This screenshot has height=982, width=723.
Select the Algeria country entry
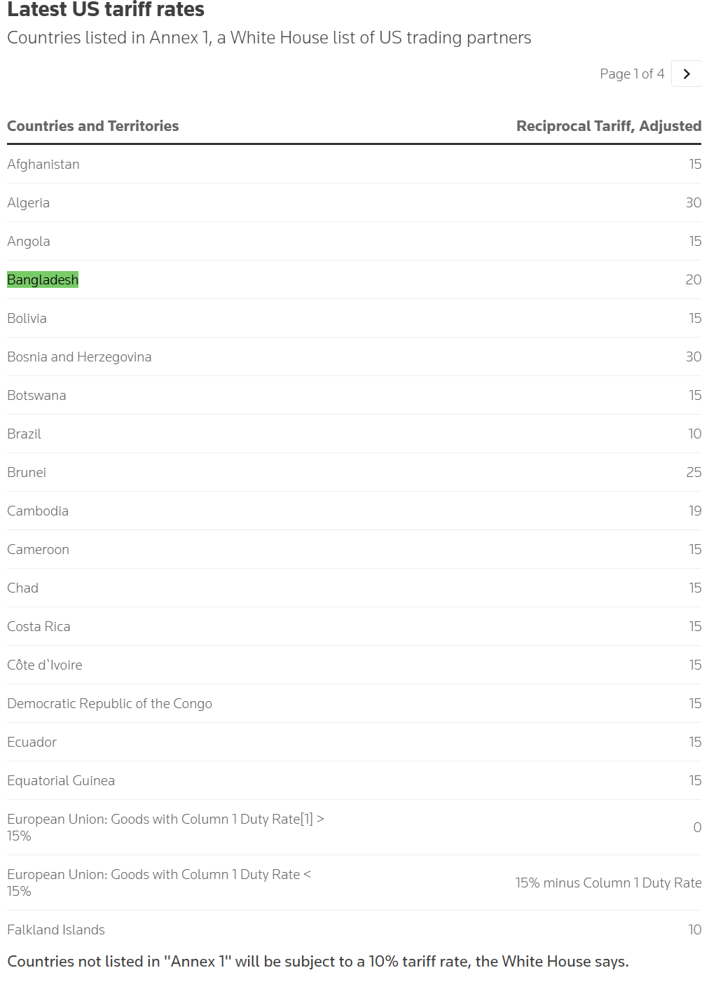(x=29, y=203)
